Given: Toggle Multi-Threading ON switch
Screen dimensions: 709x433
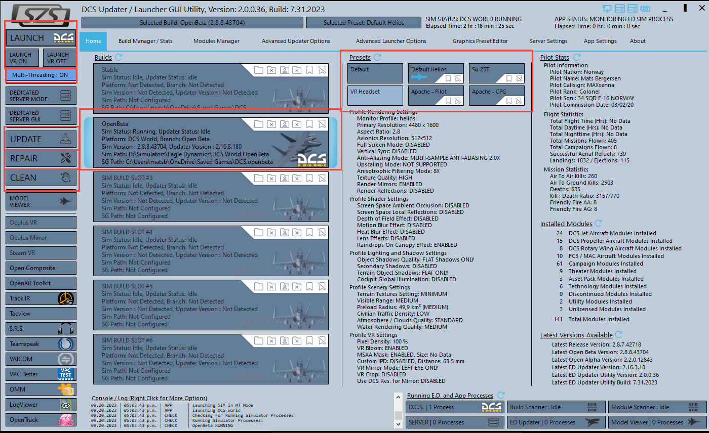Looking at the screenshot, I should 41,75.
